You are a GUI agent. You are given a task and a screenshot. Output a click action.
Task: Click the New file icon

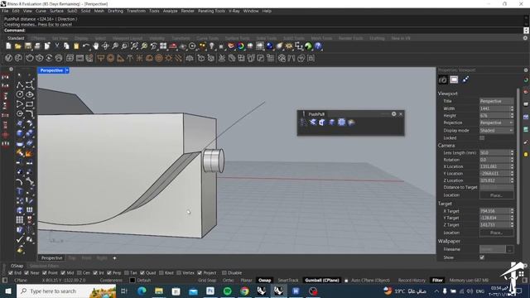(8, 46)
